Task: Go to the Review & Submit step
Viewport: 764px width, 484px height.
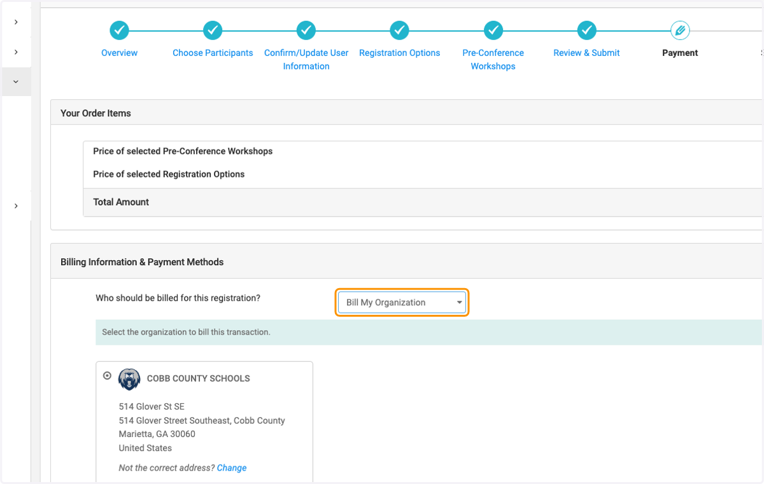Action: point(586,53)
